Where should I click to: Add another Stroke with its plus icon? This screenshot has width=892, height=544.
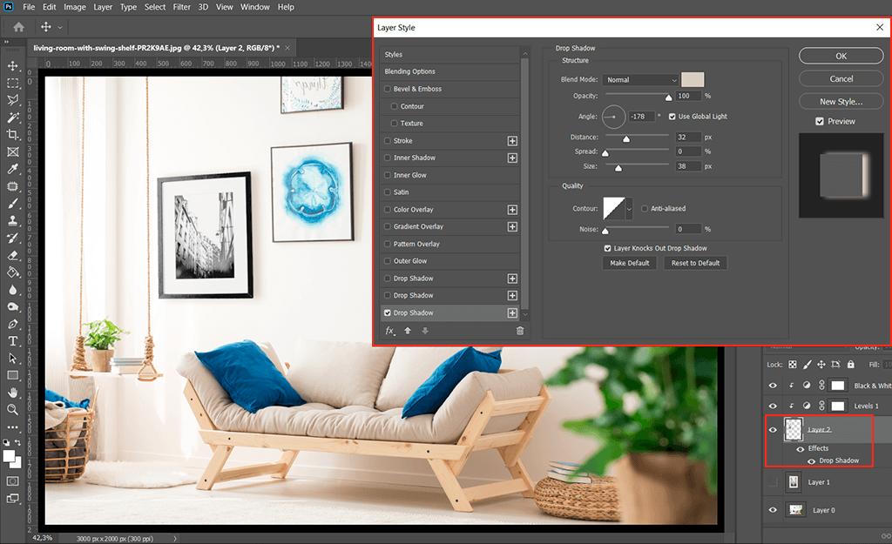[x=512, y=141]
